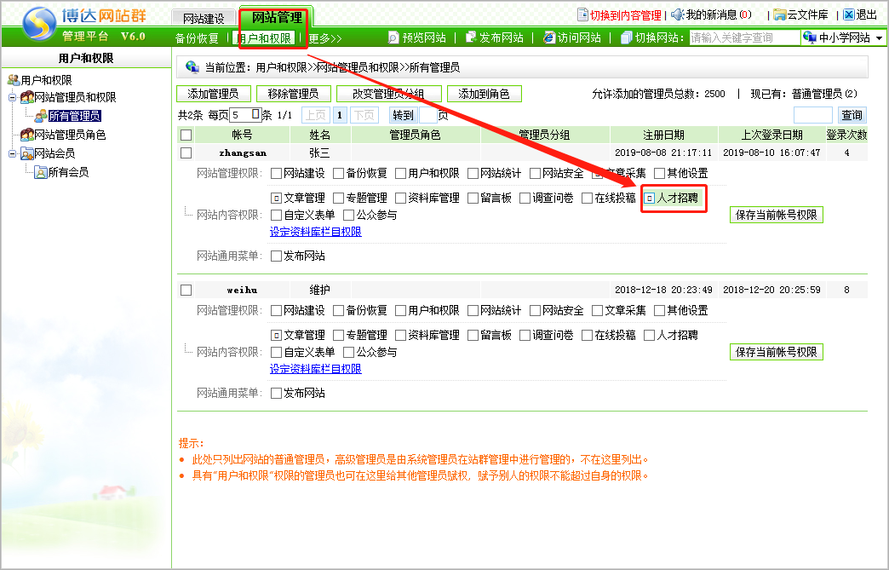Click the site keyword search input field
The width and height of the screenshot is (889, 570).
coord(743,37)
